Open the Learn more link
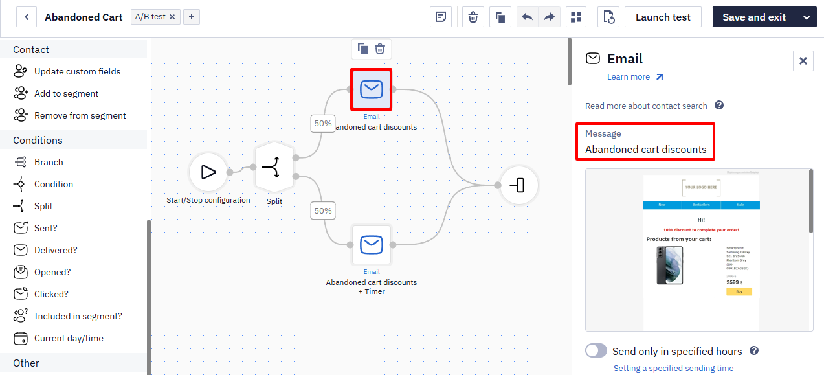Screen dimensions: 824x375 point(635,76)
